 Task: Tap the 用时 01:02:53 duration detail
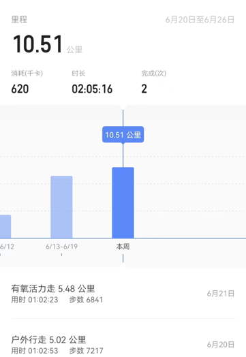pyautogui.click(x=35, y=351)
